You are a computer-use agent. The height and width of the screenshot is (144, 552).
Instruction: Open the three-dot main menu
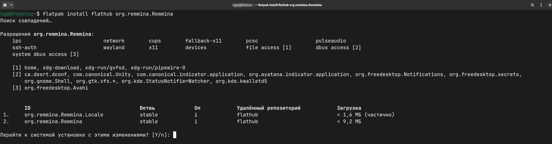[541, 5]
